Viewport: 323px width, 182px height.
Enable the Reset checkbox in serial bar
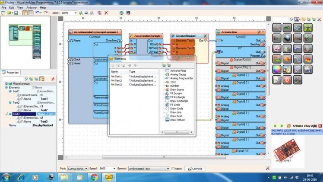[174, 169]
